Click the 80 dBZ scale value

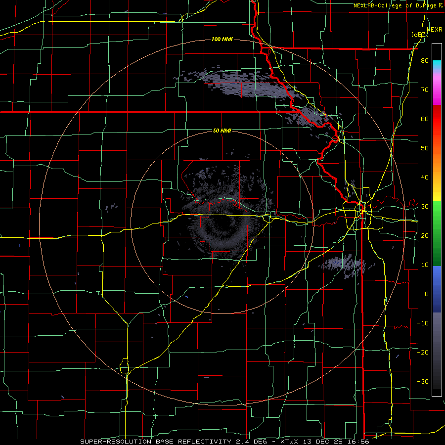(x=425, y=61)
